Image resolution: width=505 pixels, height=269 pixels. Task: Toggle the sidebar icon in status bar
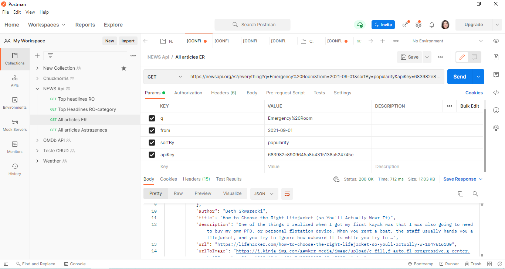(6, 264)
